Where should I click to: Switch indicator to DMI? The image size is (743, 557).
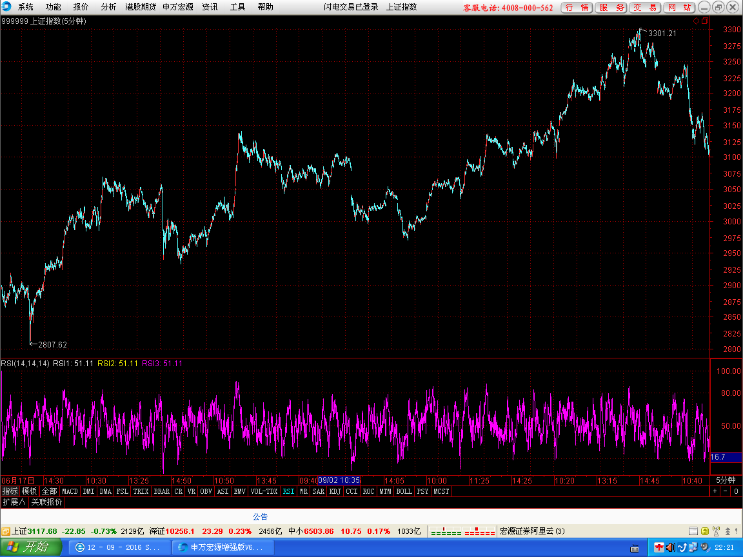(88, 491)
